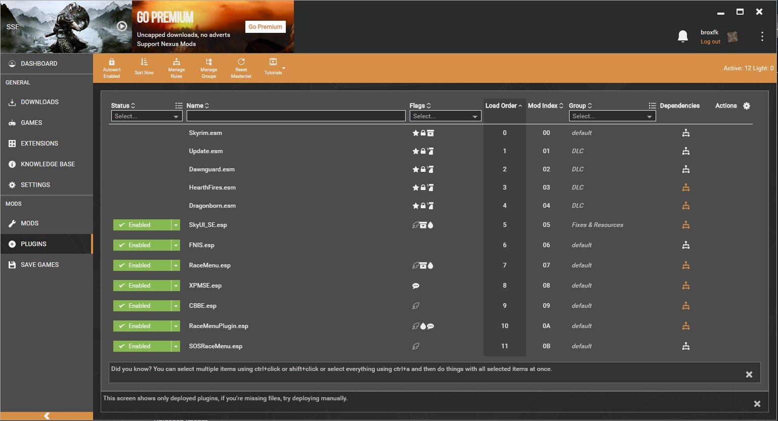Collapse the sidebar with the bottom arrow
This screenshot has width=778, height=421.
47,416
